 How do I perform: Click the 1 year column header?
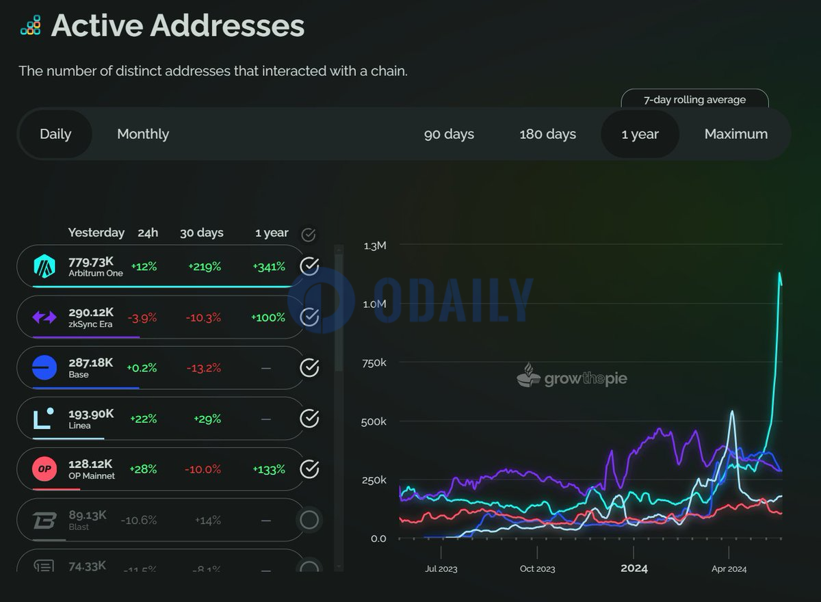click(x=272, y=233)
